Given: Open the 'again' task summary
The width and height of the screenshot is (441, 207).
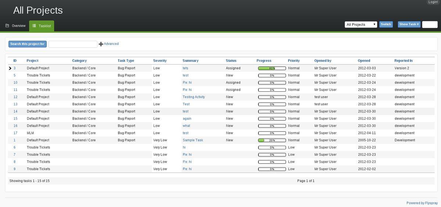Looking at the screenshot, I should click(187, 119).
